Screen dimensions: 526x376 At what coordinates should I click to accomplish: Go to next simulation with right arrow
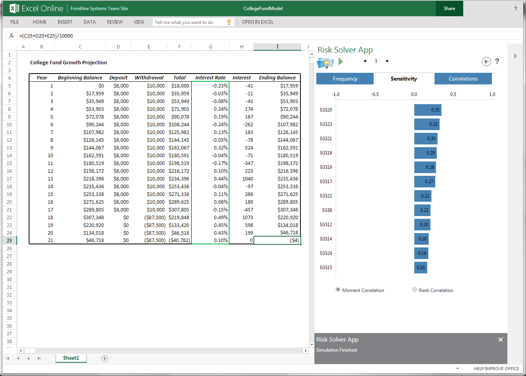[387, 61]
